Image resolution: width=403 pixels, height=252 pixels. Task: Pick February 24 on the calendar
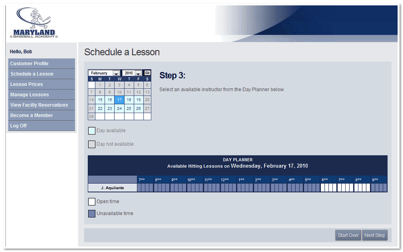tap(119, 109)
